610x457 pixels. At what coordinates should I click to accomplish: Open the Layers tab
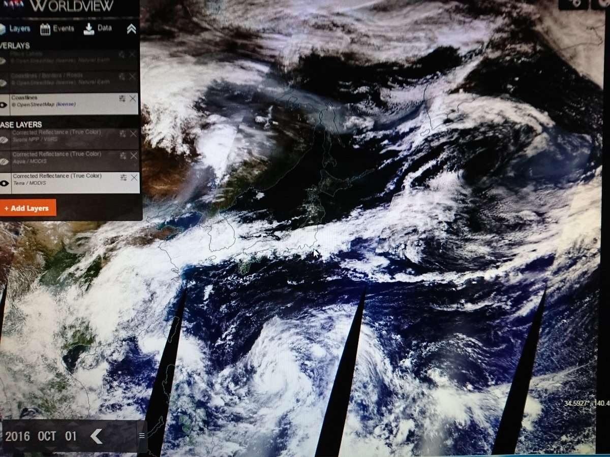15,29
